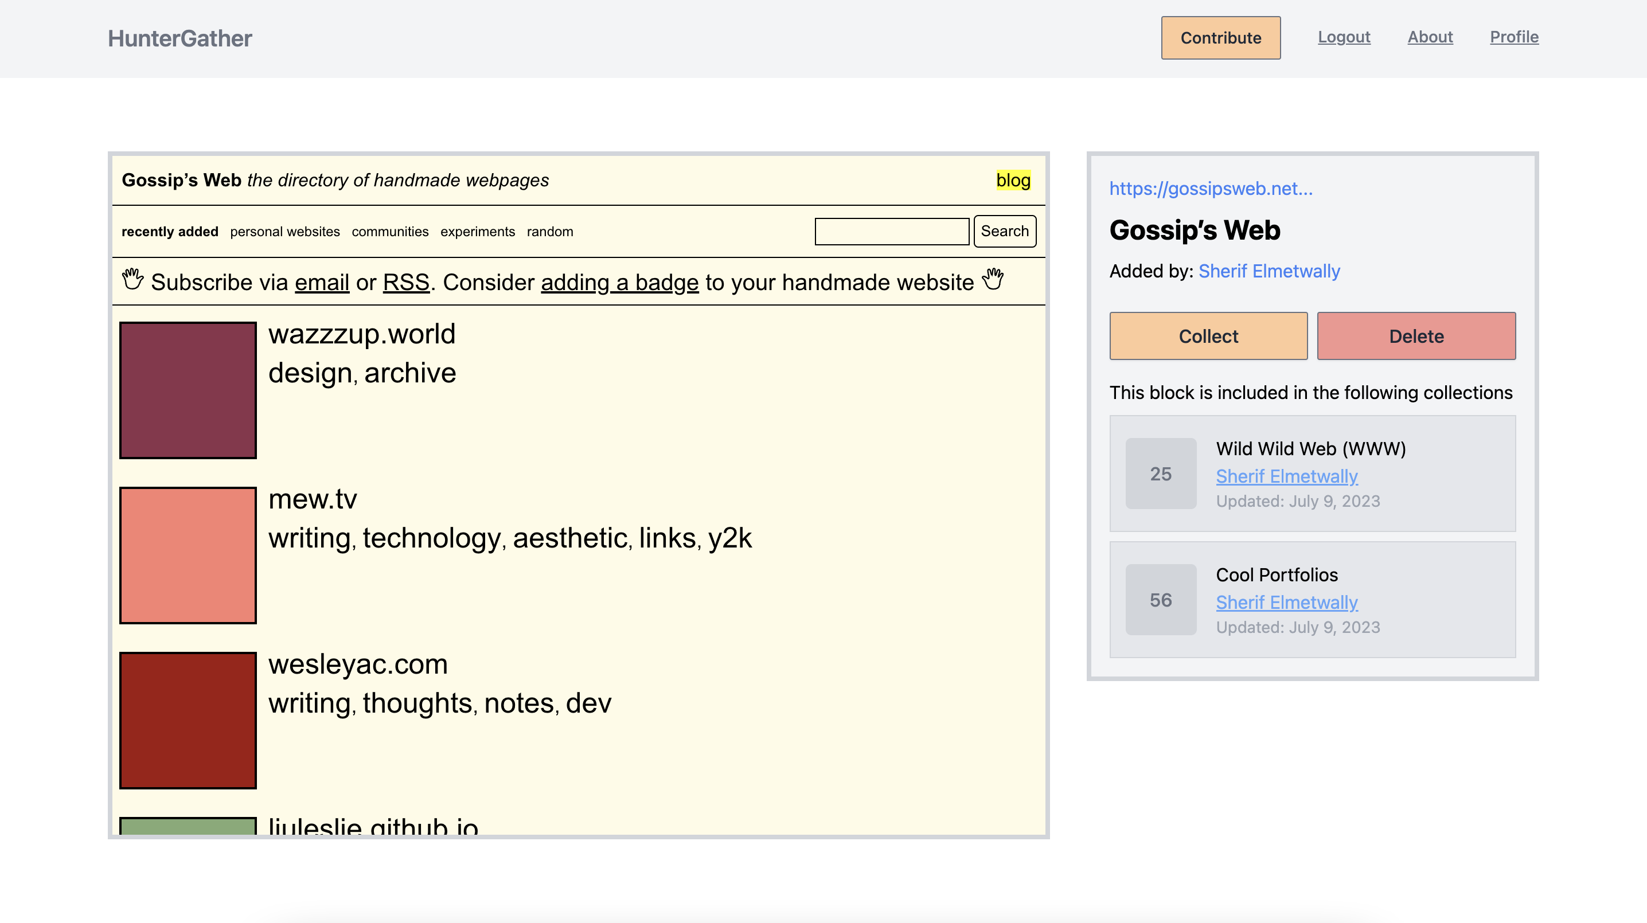Open the https://gossipsweb.net... URL
This screenshot has height=923, width=1647.
coord(1211,189)
